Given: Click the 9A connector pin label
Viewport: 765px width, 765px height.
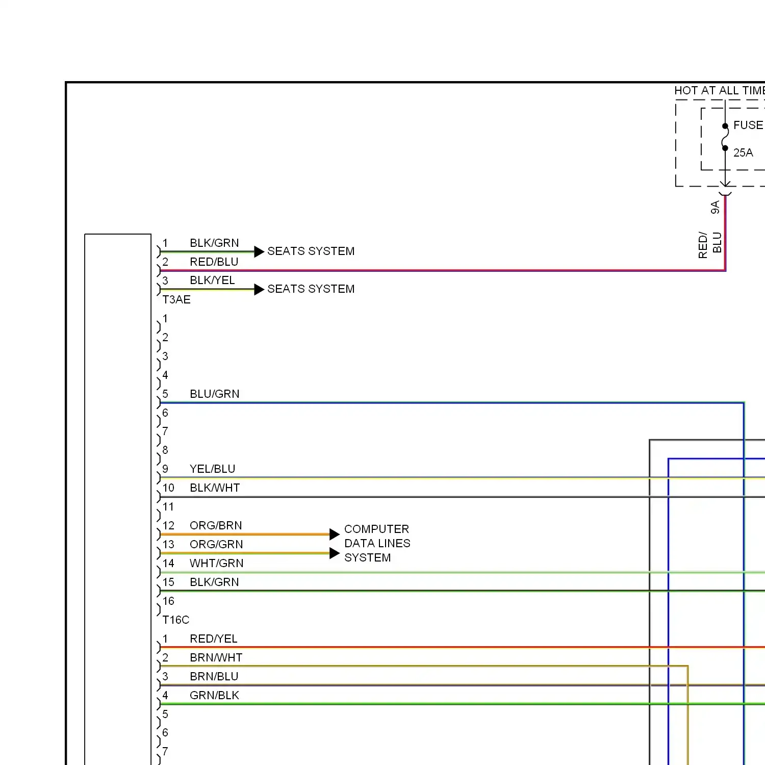Looking at the screenshot, I should [x=715, y=207].
